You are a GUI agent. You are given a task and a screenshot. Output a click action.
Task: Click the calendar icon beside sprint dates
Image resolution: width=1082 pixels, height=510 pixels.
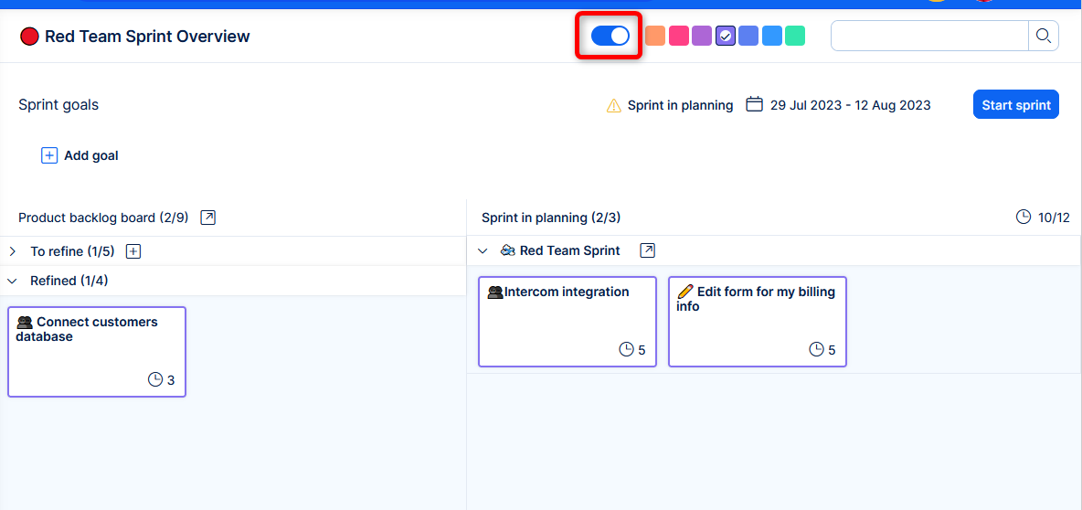click(754, 104)
